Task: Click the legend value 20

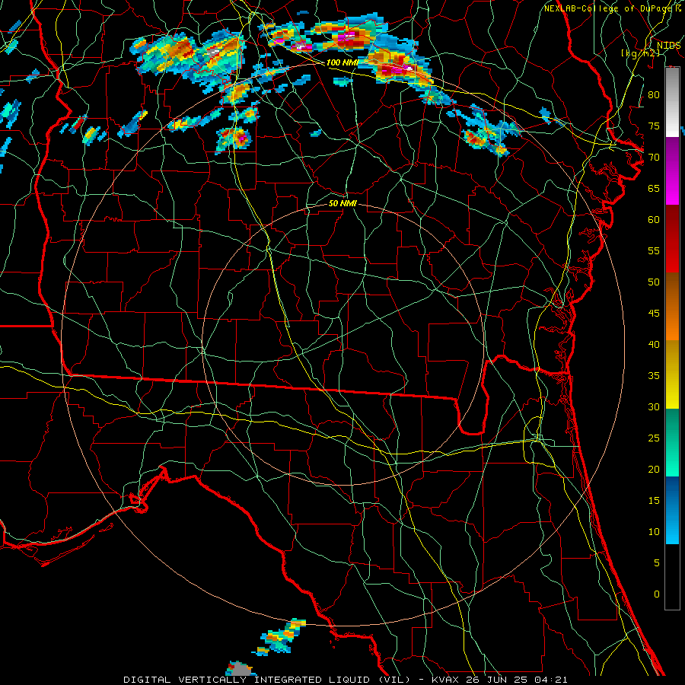Action: 654,469
